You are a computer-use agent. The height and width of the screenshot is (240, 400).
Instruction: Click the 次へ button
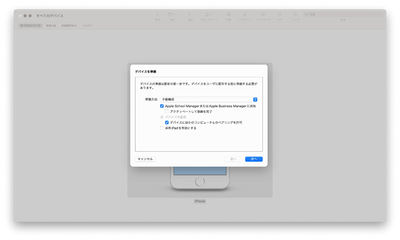pyautogui.click(x=254, y=159)
